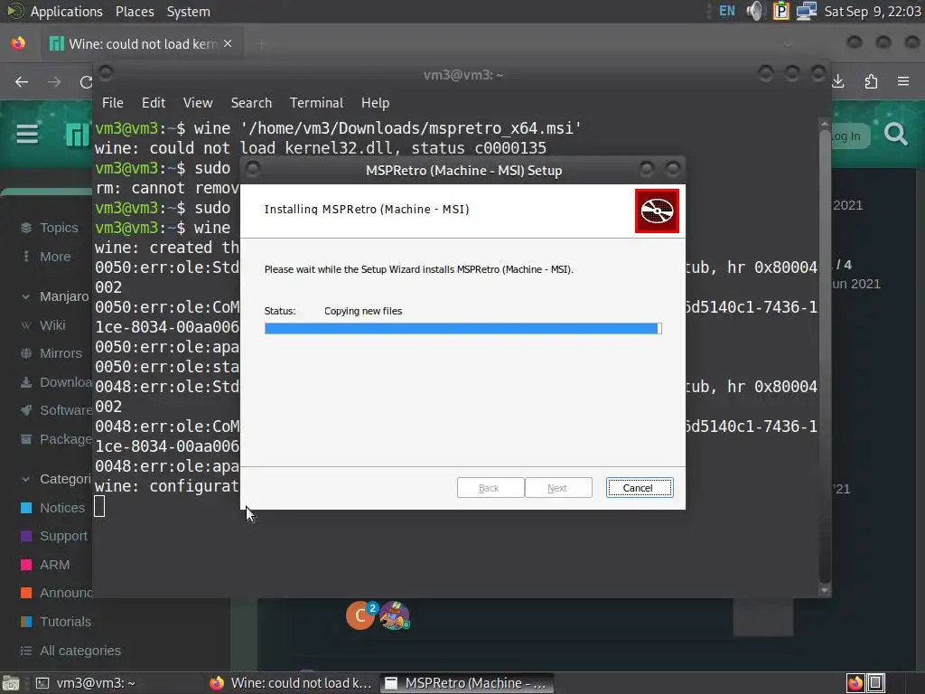The width and height of the screenshot is (925, 694).
Task: Switch to vm3@vm3 terminal taskbar entry
Action: point(86,683)
